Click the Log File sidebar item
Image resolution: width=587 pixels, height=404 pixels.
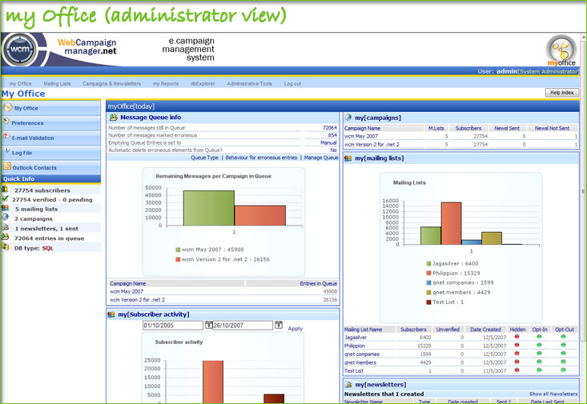coord(51,153)
